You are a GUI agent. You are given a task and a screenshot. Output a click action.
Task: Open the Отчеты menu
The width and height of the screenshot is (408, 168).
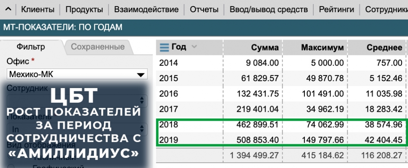pyautogui.click(x=204, y=9)
